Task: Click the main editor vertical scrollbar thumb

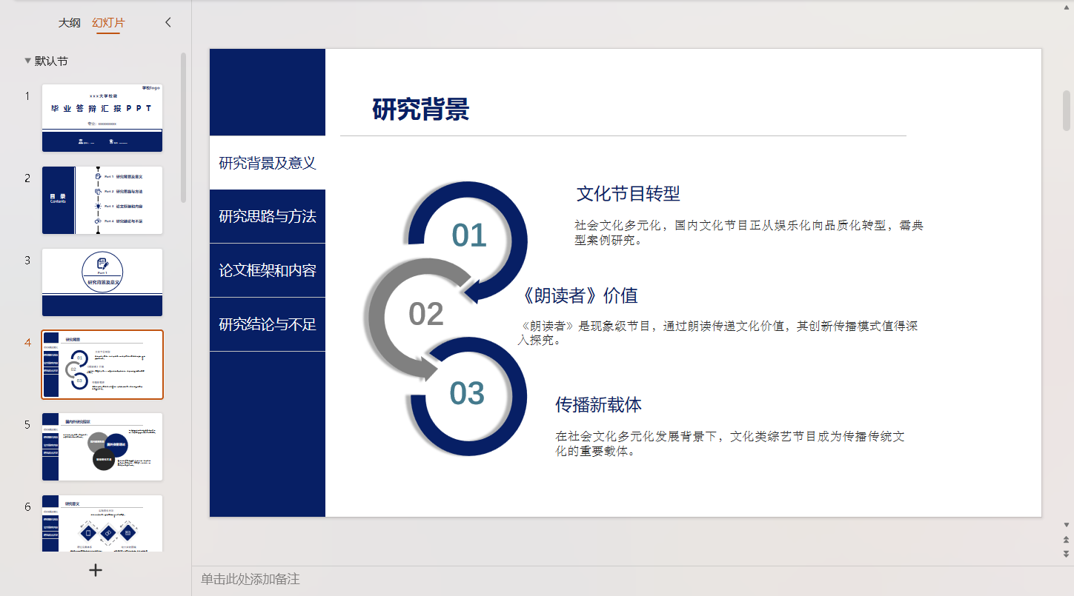Action: (x=1067, y=110)
